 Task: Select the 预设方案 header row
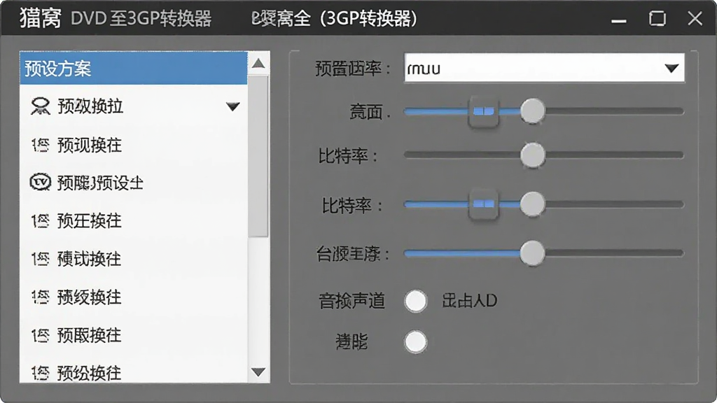pos(134,68)
